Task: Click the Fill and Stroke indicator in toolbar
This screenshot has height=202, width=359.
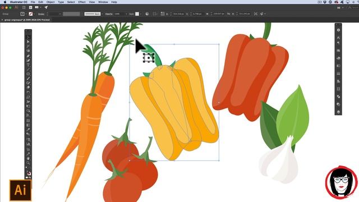Action: click(29, 173)
